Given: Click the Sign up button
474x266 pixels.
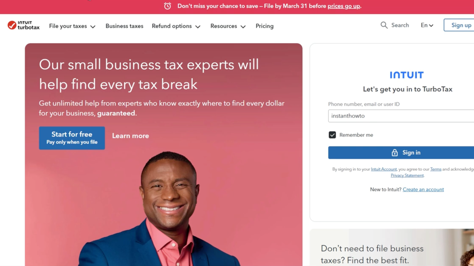Looking at the screenshot, I should (x=459, y=25).
